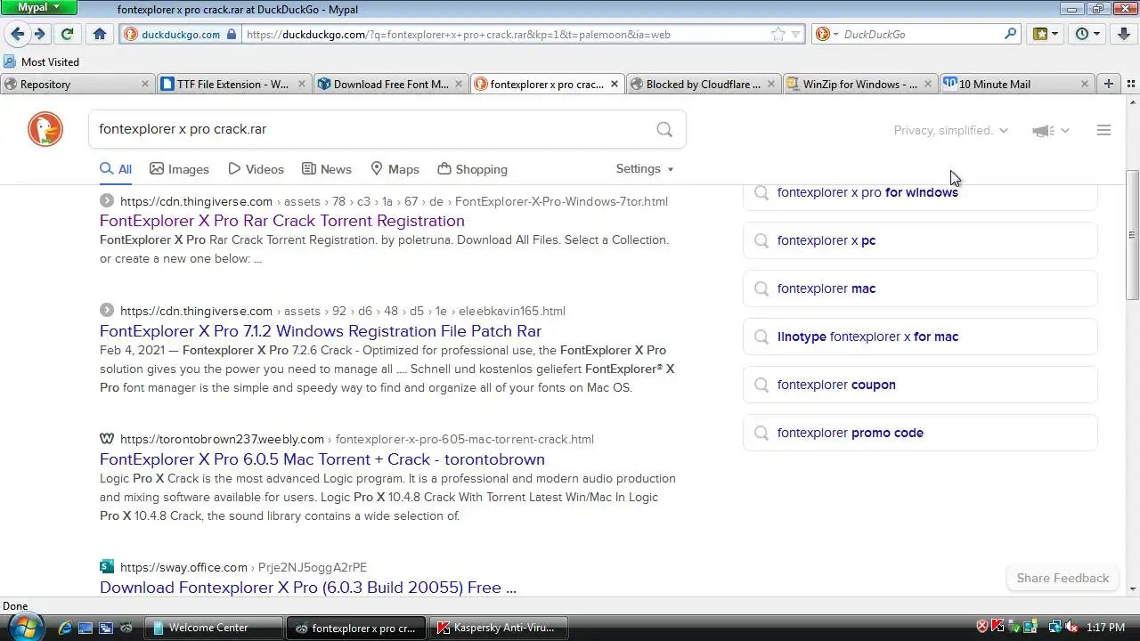Open the Downloads arrow button
Viewport: 1140px width, 641px height.
1125,34
